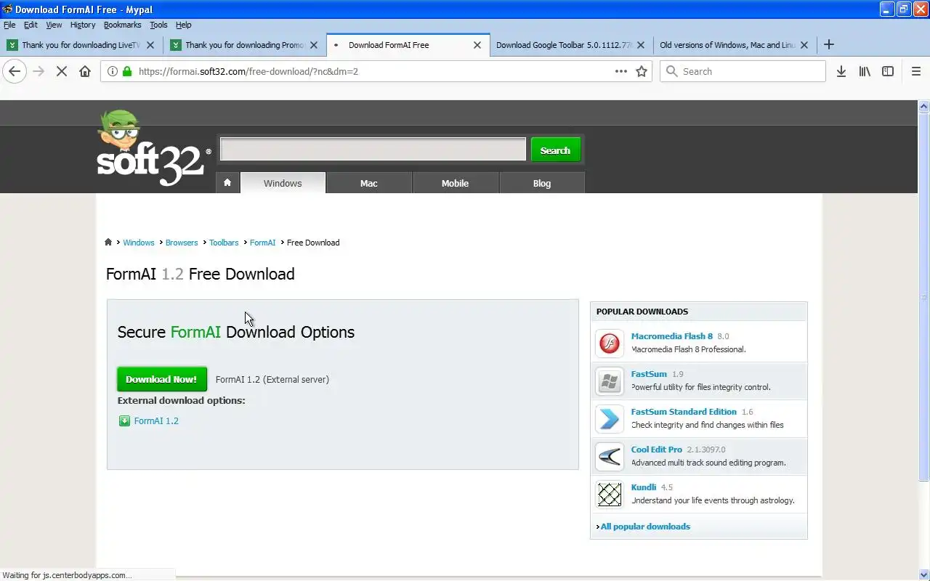Open the History menu
Screen dimensions: 930x581
coord(83,25)
